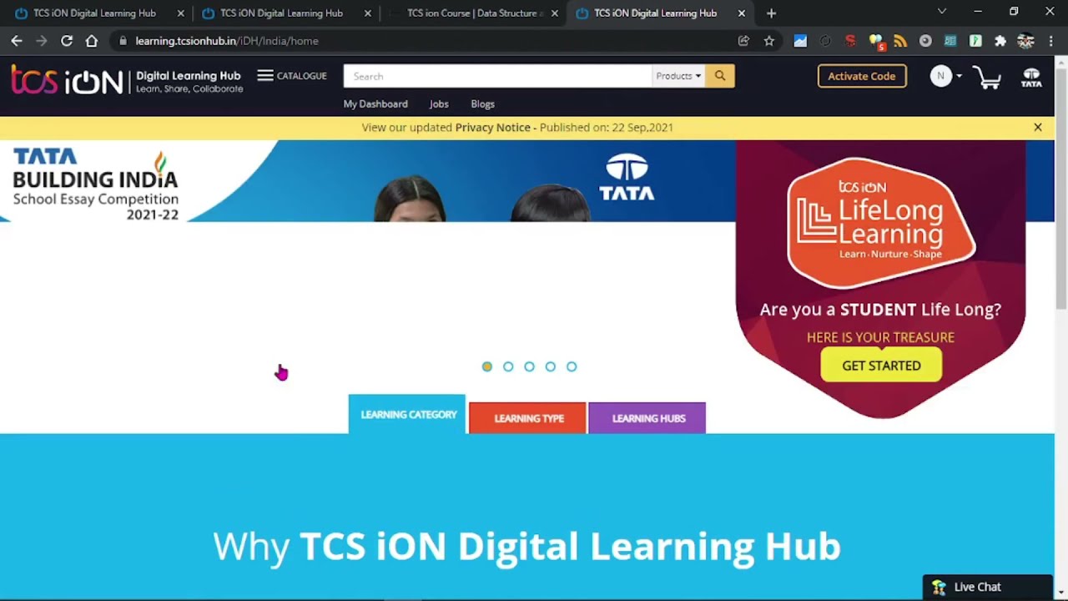Open the browser tab search chevron

[x=941, y=12]
